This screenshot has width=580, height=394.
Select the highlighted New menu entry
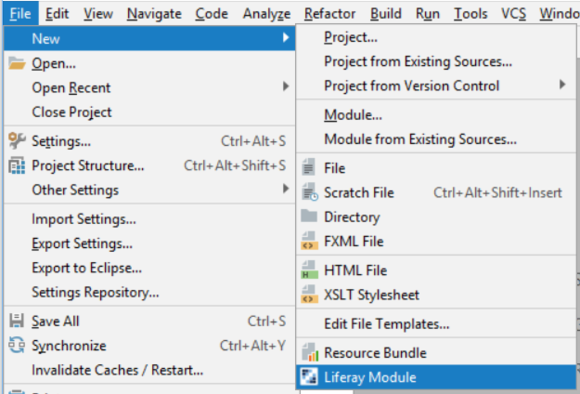[149, 38]
